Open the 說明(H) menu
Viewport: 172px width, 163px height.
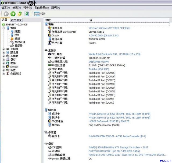(x=56, y=8)
